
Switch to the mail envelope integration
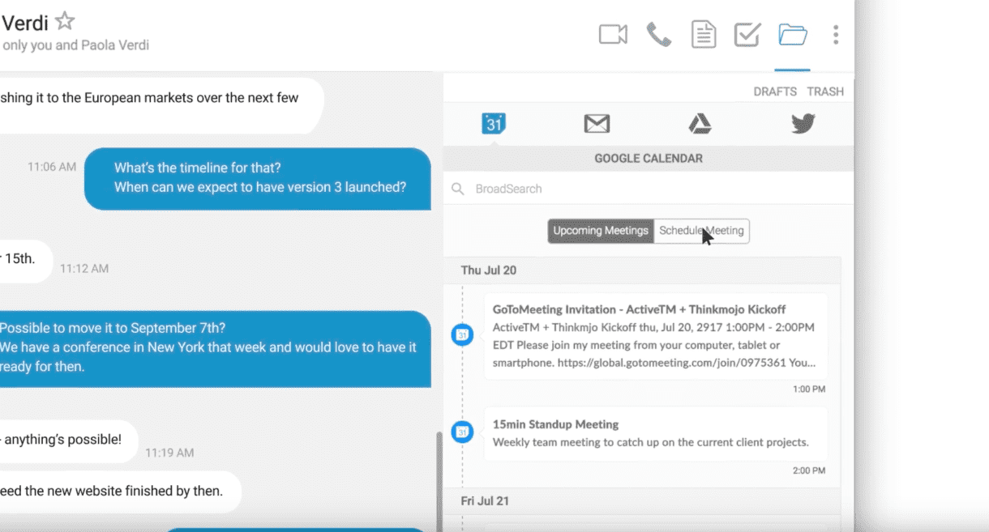[597, 123]
